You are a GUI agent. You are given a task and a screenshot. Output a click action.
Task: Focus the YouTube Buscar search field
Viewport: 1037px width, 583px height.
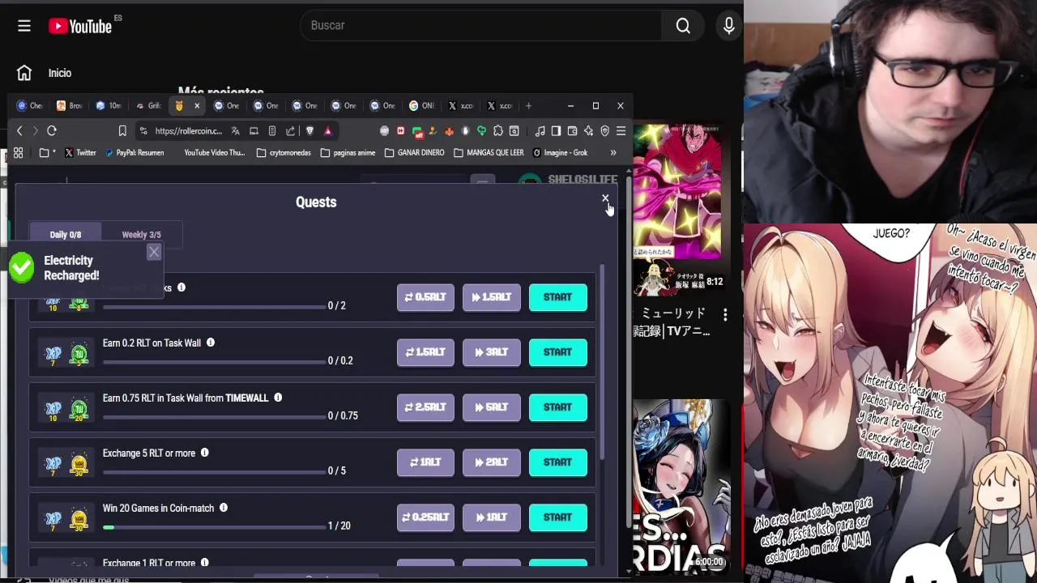coord(480,26)
